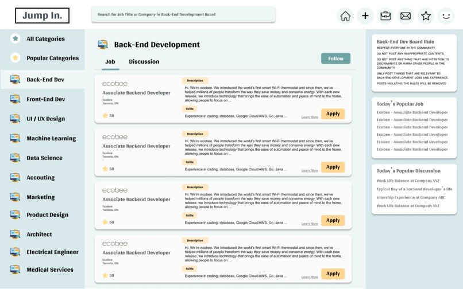Click the Jump In. logo
The width and height of the screenshot is (463, 289).
click(43, 15)
